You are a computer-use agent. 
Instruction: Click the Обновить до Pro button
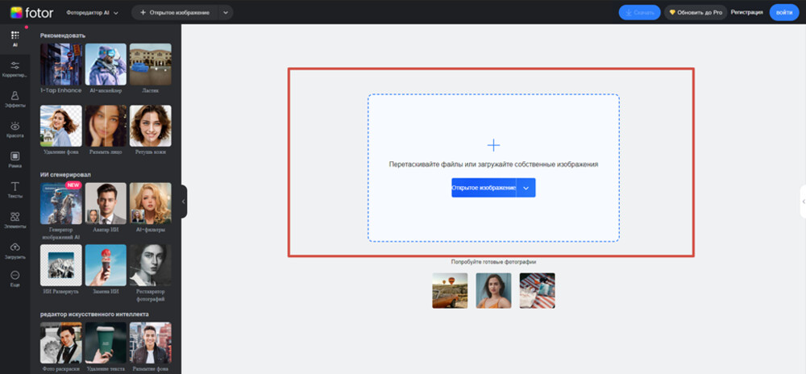[x=694, y=12]
